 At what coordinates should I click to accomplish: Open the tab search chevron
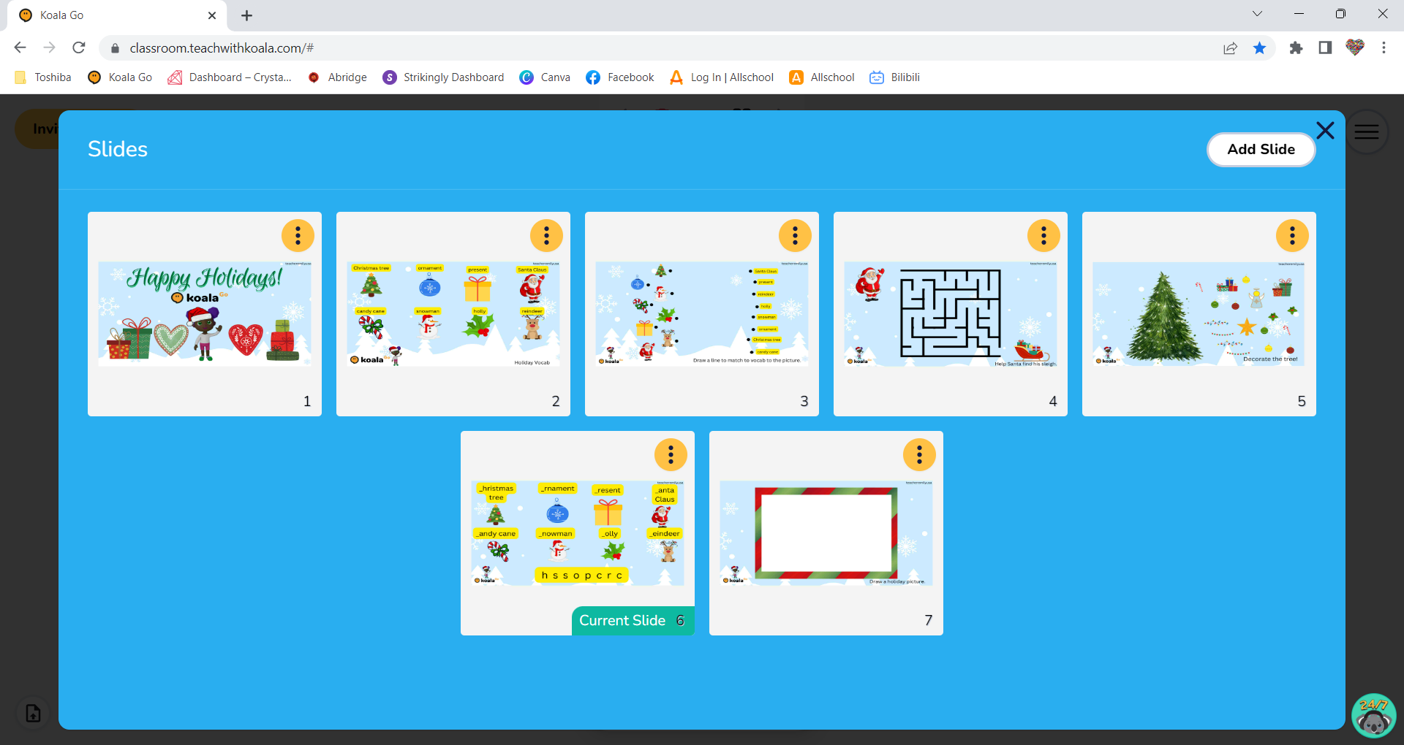click(x=1257, y=14)
